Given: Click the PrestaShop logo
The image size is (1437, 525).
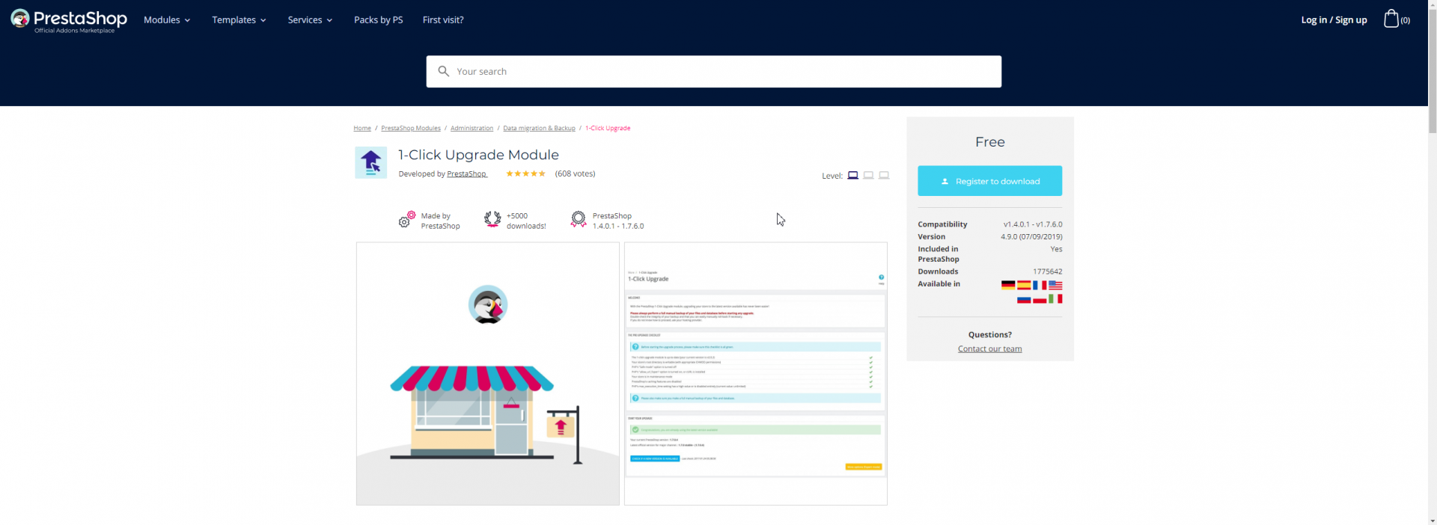Looking at the screenshot, I should (x=68, y=20).
